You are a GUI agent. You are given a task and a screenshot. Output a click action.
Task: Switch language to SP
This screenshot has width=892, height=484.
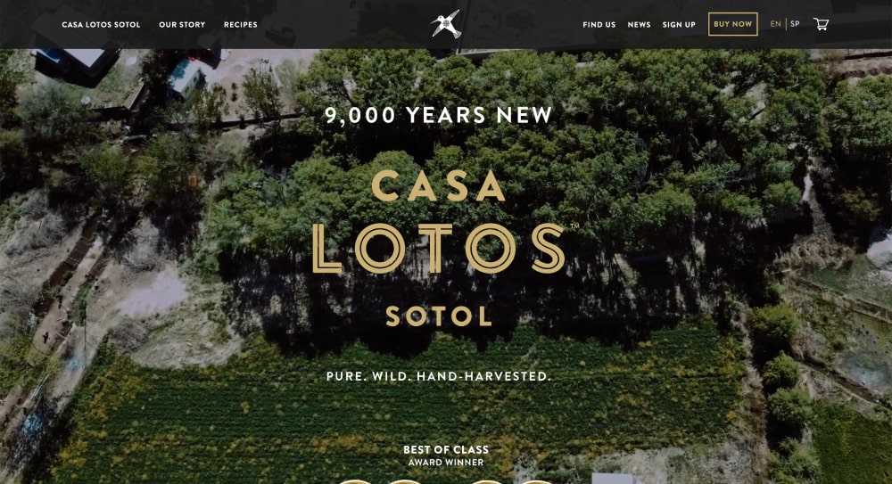(x=795, y=24)
